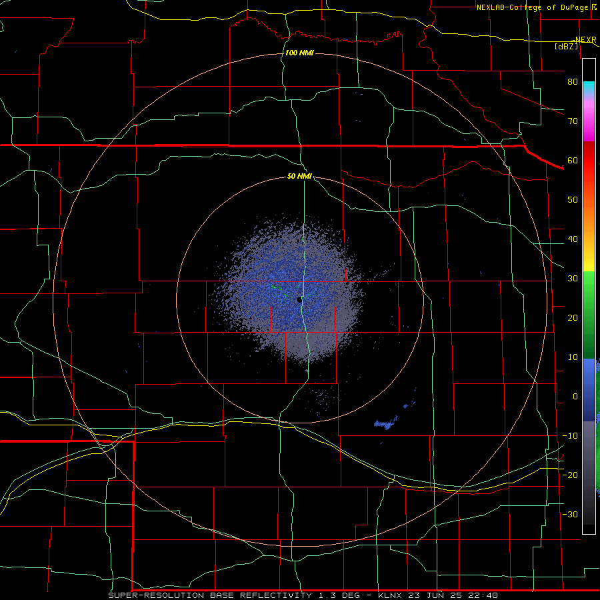The height and width of the screenshot is (600, 600).
Task: Click the 60 value on the dBZ scale
Action: (x=573, y=160)
